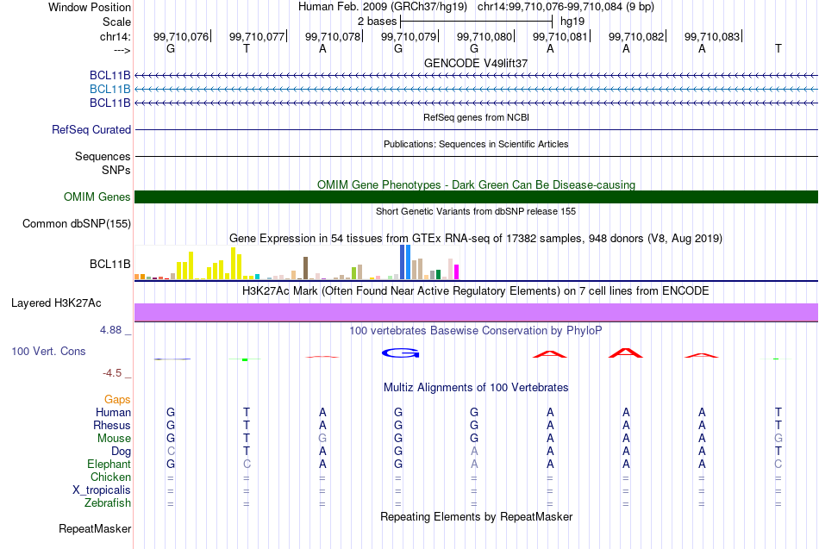The height and width of the screenshot is (549, 819).
Task: Click the RepeatMasker side label
Action: coord(95,528)
